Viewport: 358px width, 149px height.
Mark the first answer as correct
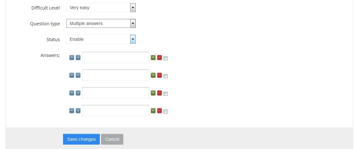(x=165, y=58)
